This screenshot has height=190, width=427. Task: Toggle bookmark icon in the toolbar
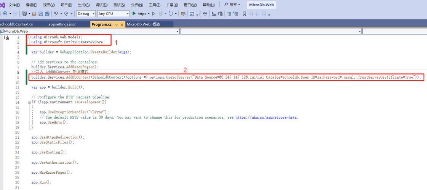tap(245, 14)
